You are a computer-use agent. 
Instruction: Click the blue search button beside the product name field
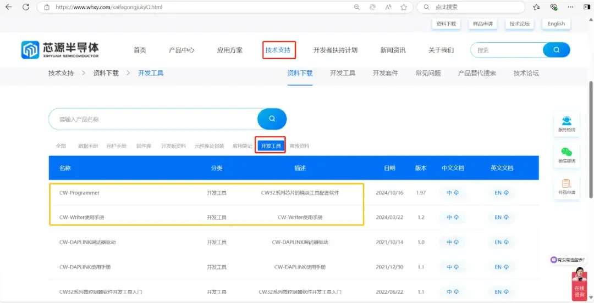272,119
